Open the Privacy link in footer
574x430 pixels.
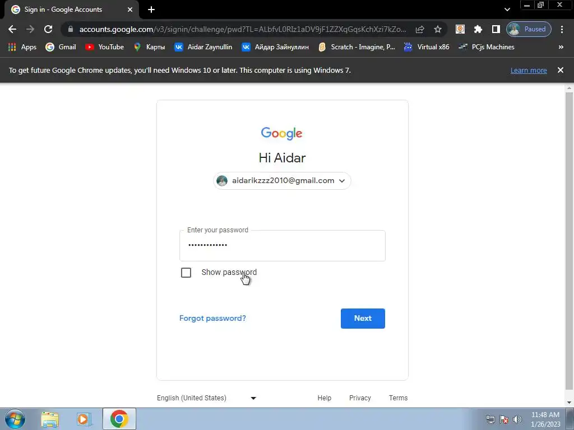pos(360,398)
